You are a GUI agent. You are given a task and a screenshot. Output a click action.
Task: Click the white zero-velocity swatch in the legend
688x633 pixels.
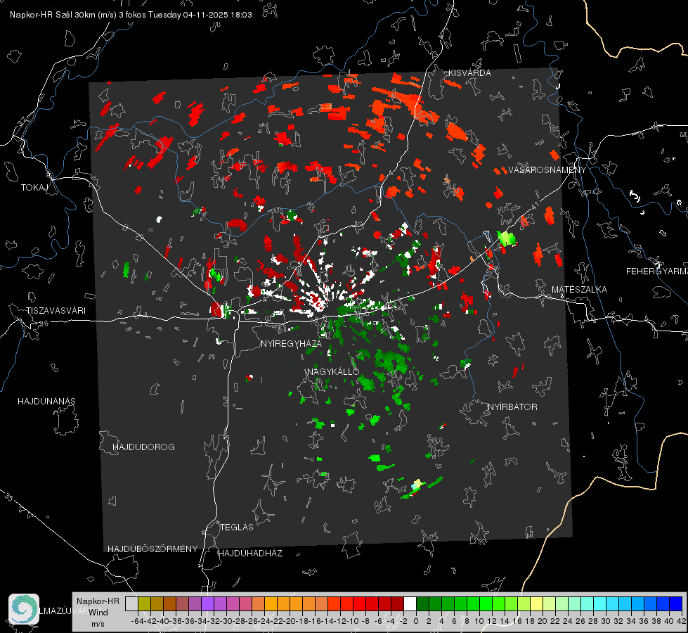tap(410, 603)
